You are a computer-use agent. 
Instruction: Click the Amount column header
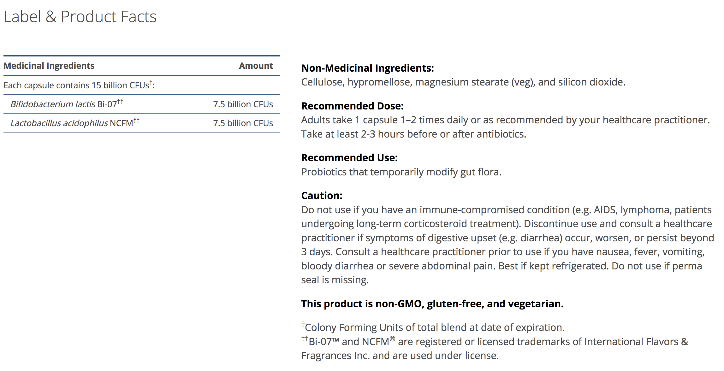256,66
